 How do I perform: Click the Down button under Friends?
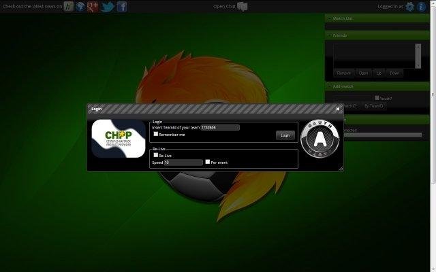[x=394, y=73]
